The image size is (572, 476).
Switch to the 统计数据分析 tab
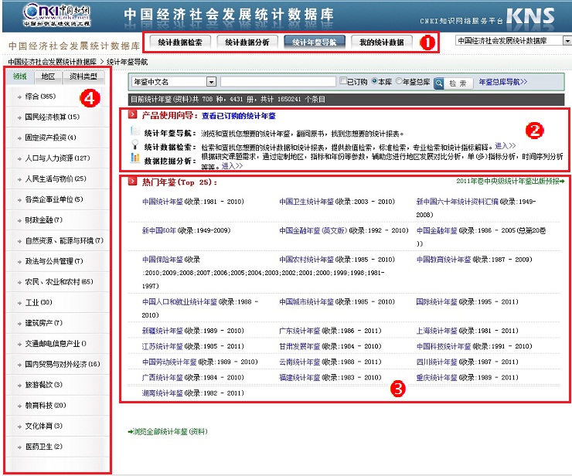pos(247,42)
